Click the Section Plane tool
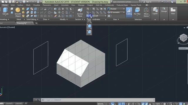The height and width of the screenshot is (105, 188). click(x=80, y=12)
